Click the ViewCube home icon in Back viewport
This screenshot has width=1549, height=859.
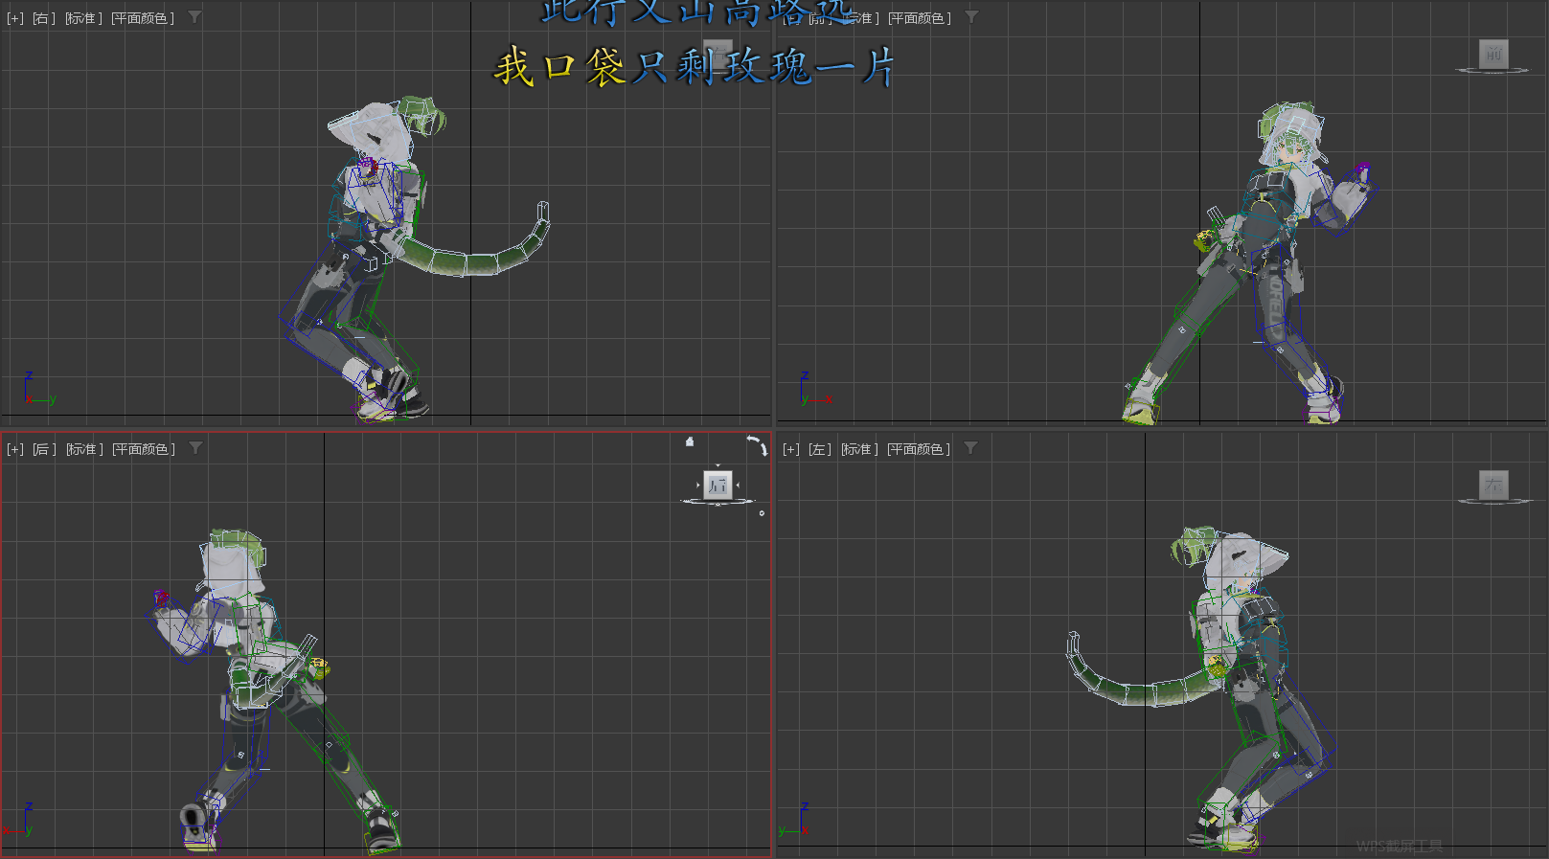pyautogui.click(x=690, y=441)
